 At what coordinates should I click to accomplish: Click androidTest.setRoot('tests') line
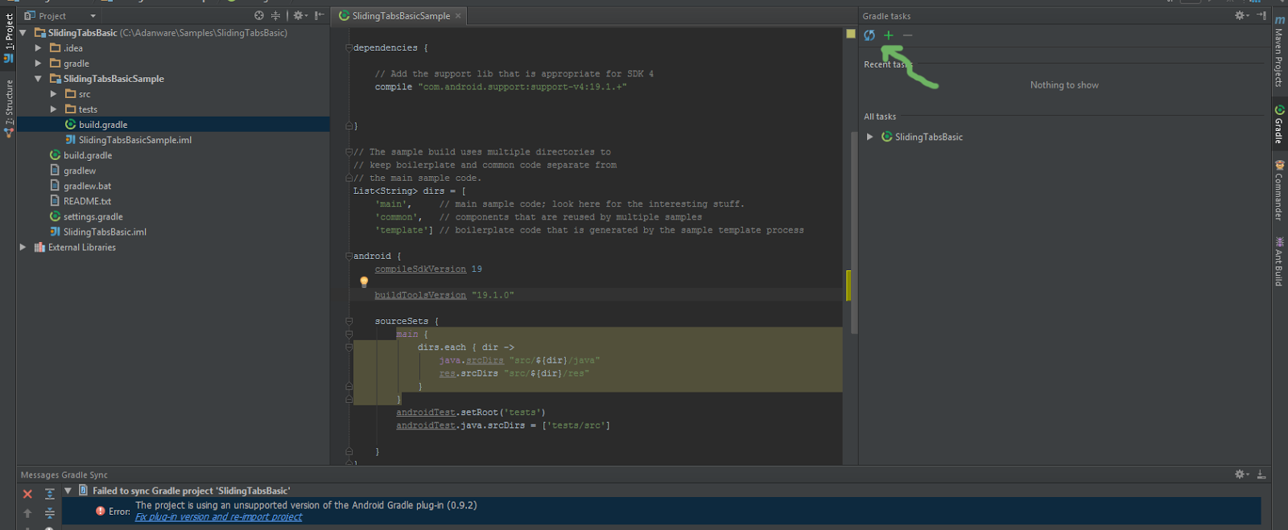tap(470, 413)
